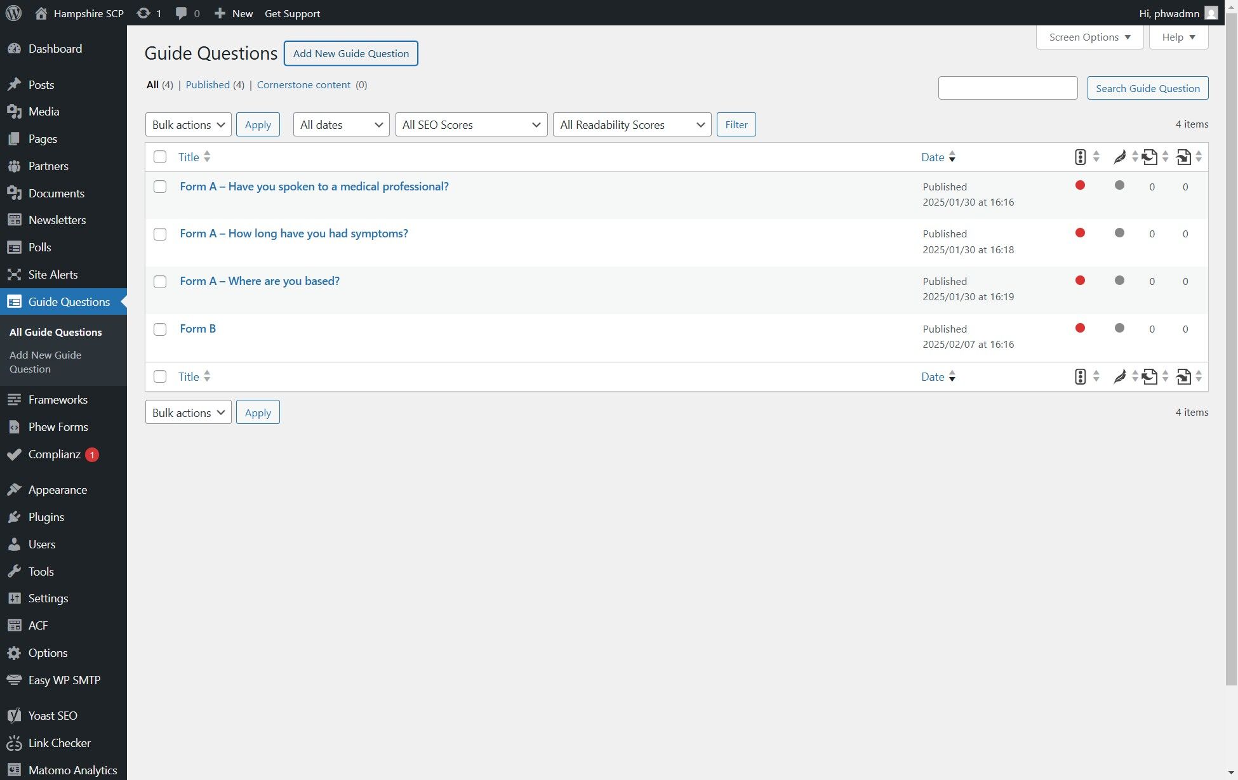
Task: Filter list by Published status
Action: pos(208,84)
